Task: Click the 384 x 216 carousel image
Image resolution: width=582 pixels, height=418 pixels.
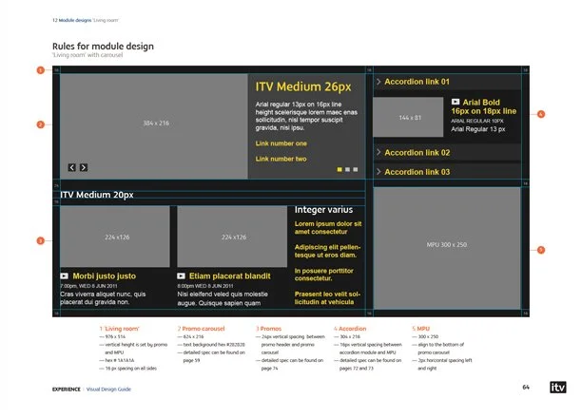Action: [x=154, y=126]
